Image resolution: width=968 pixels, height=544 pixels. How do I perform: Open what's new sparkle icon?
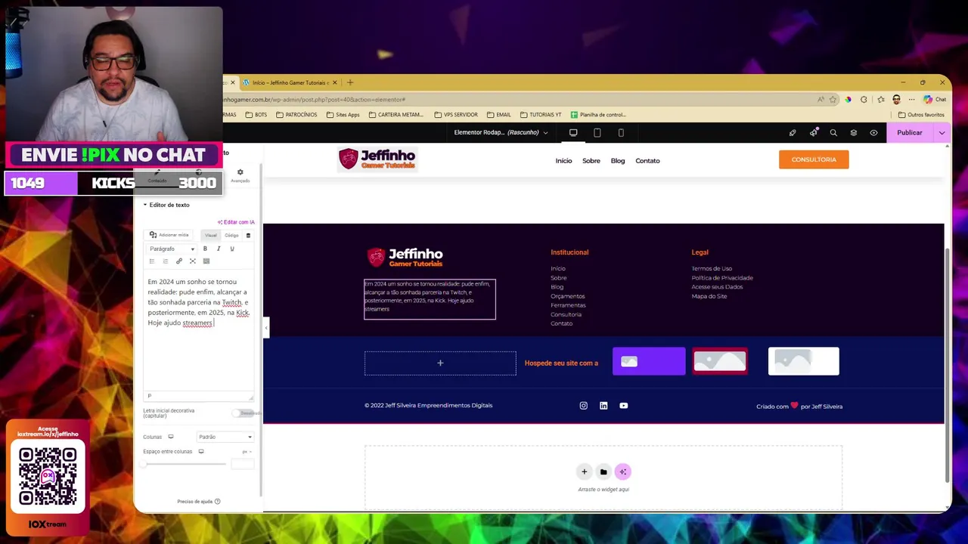[813, 133]
